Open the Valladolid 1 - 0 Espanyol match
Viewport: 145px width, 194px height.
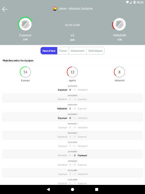pos(72,107)
